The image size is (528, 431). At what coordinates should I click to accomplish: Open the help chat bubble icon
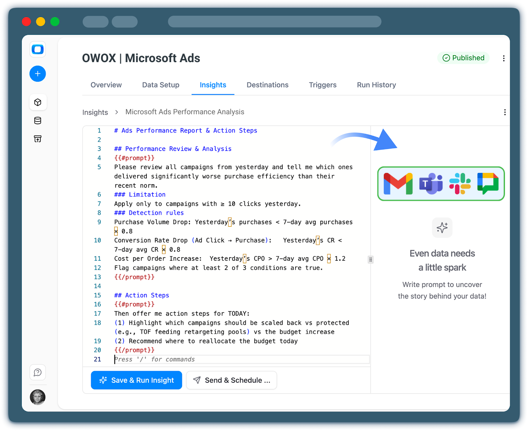point(37,372)
